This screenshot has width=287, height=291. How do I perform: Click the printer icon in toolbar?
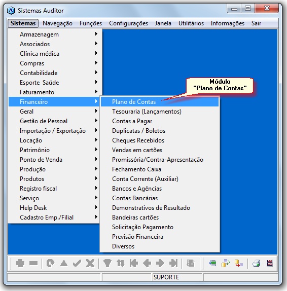[x=257, y=263]
